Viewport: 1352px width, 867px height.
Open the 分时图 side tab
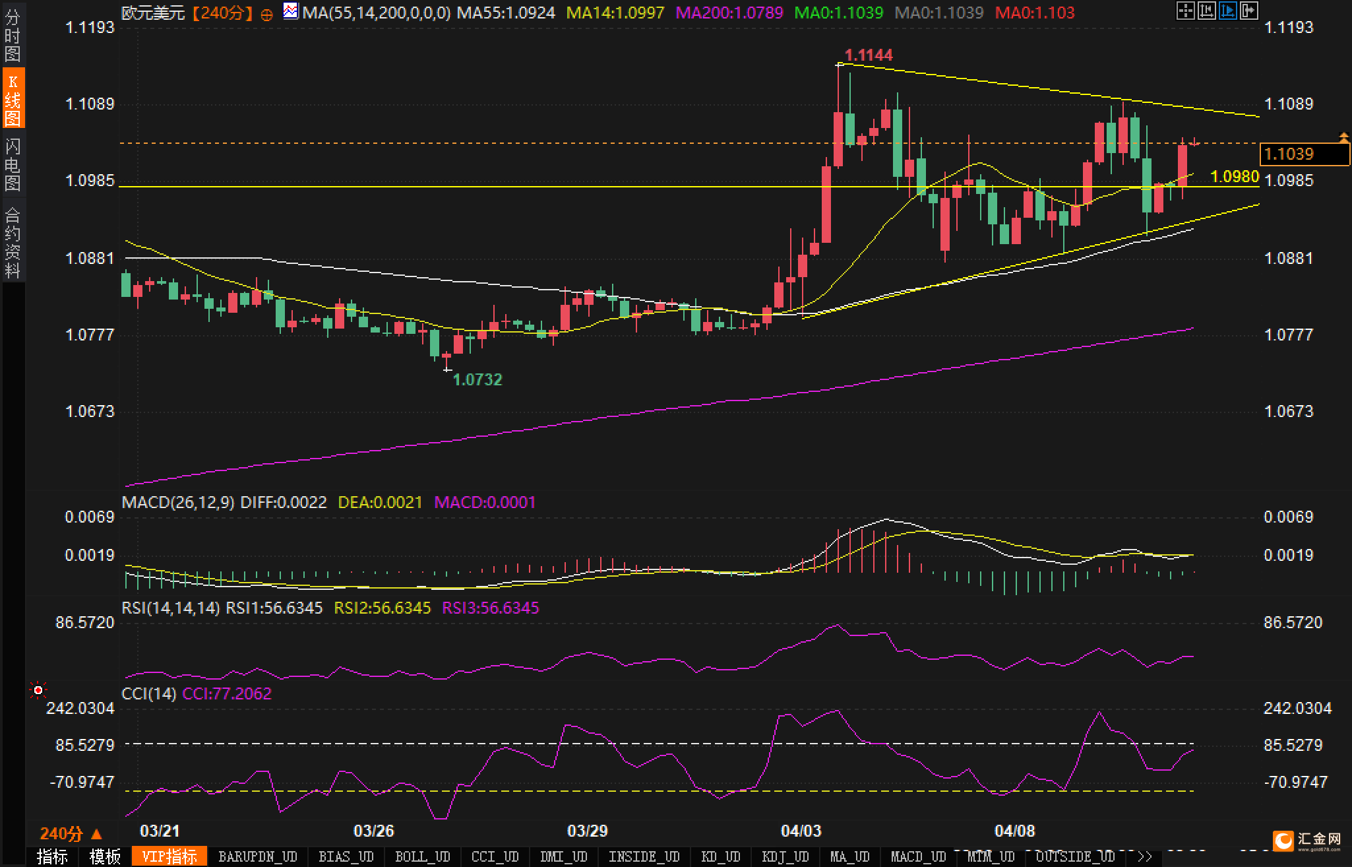tap(13, 36)
